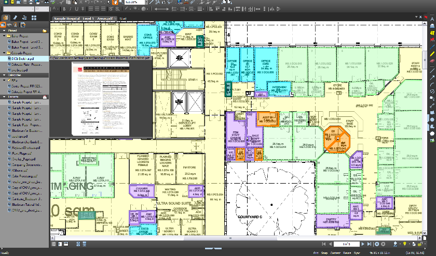The width and height of the screenshot is (436, 256).
Task: Select the Eraser tool in right toolbar
Action: click(x=432, y=61)
